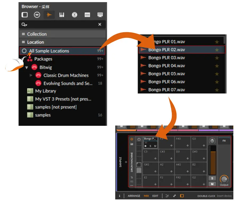Adjust the Output knob on the Drum Machine
Screen dimensions: 236x201
coord(224,179)
